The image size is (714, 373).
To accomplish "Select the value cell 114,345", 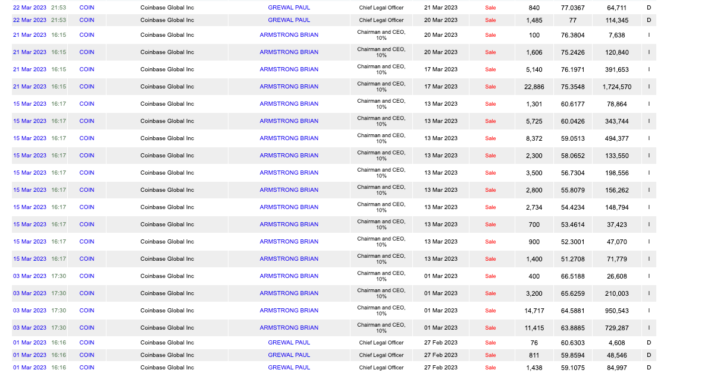I will 618,20.
